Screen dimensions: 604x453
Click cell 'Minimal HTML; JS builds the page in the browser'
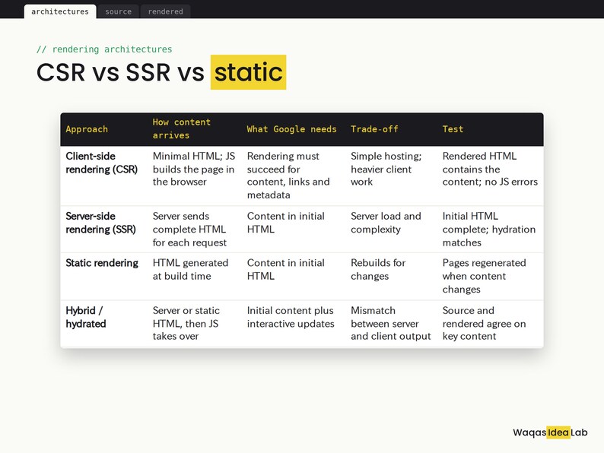194,169
